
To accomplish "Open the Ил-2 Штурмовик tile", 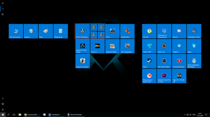I will (127, 46).
